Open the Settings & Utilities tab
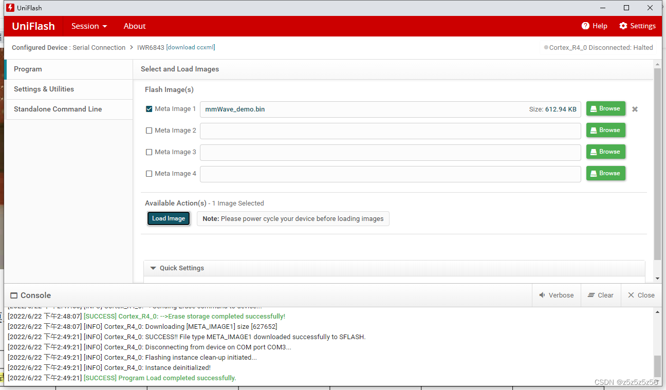The image size is (666, 390). (69, 89)
